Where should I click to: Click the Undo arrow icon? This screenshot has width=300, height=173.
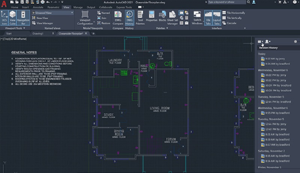coord(48,2)
